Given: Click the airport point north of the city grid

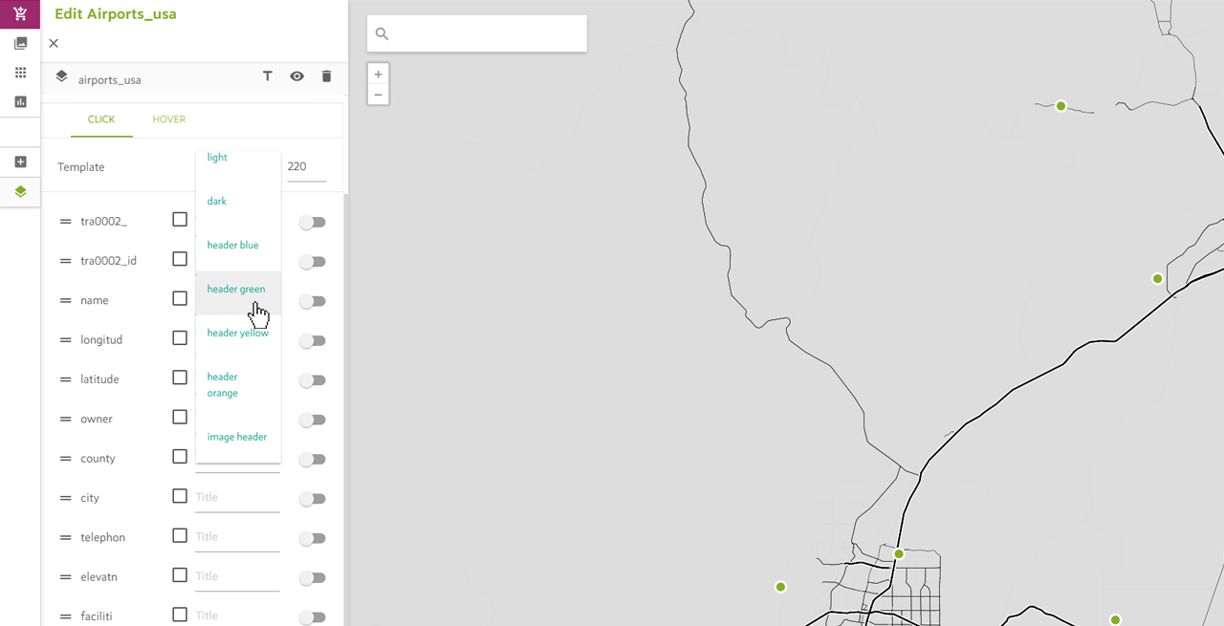Looking at the screenshot, I should click(x=899, y=553).
